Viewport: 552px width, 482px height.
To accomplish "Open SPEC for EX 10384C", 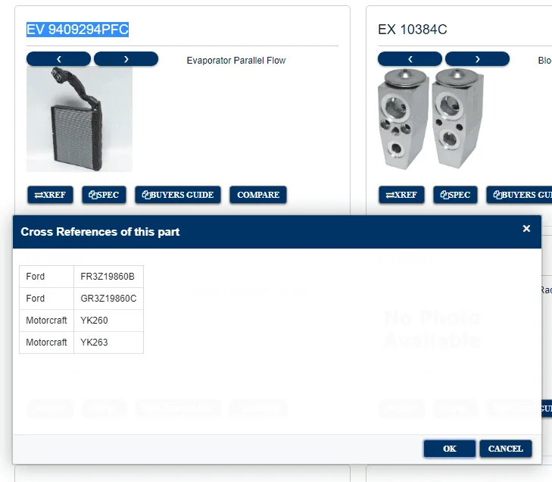I will 455,195.
